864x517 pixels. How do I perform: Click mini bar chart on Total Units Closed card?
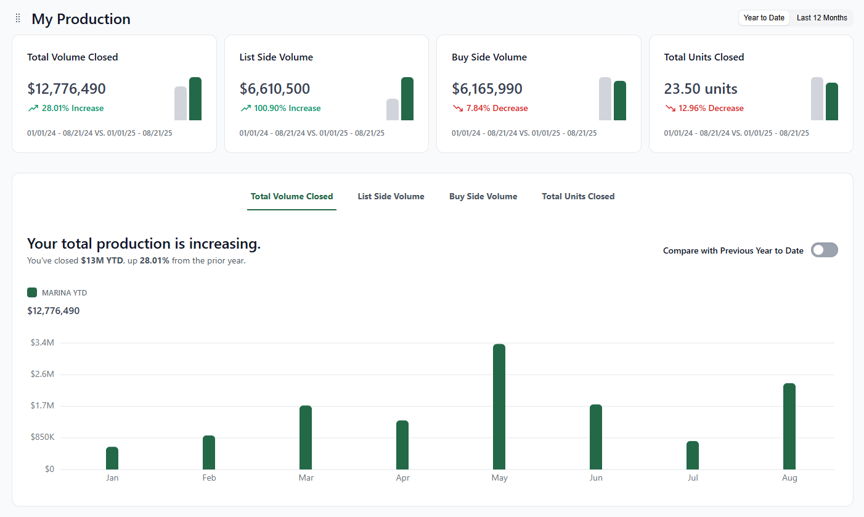click(825, 99)
